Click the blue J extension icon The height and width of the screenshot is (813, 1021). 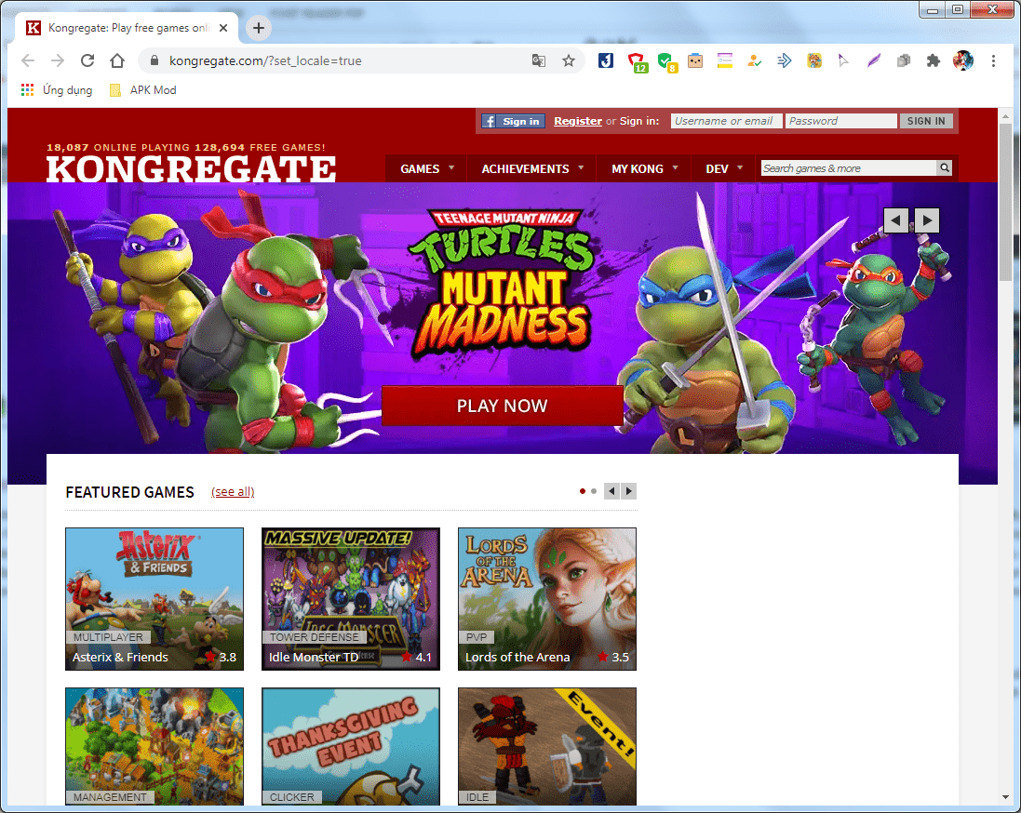tap(606, 60)
